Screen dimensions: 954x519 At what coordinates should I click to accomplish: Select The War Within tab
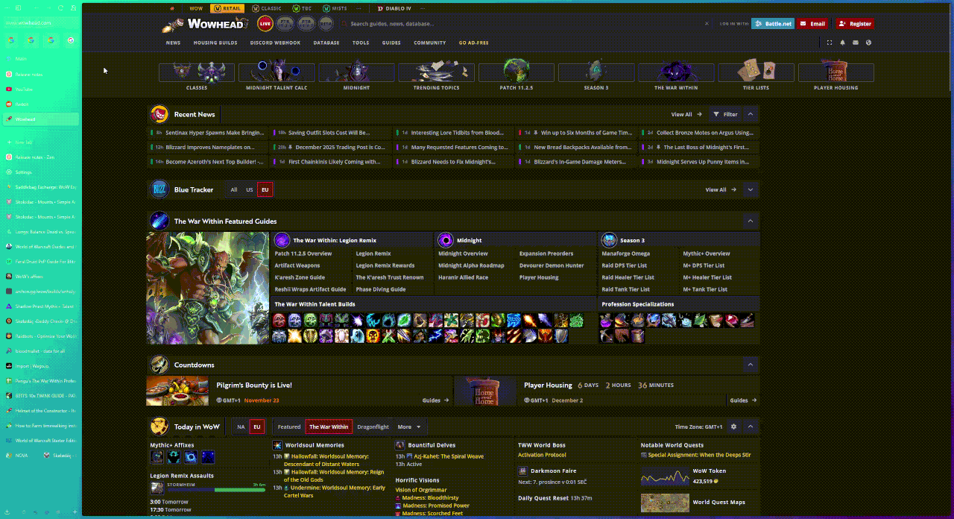329,427
